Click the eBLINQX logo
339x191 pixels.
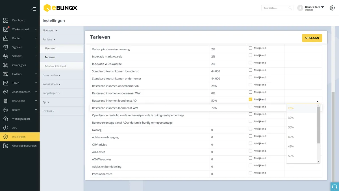pos(60,8)
